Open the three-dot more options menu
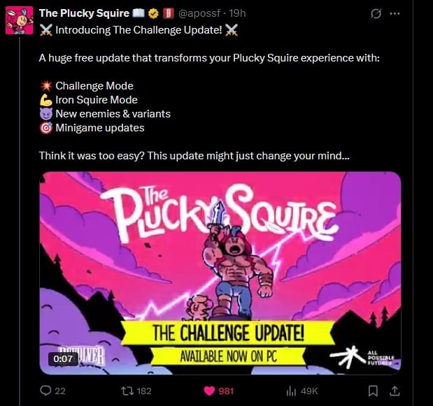 pyautogui.click(x=395, y=13)
